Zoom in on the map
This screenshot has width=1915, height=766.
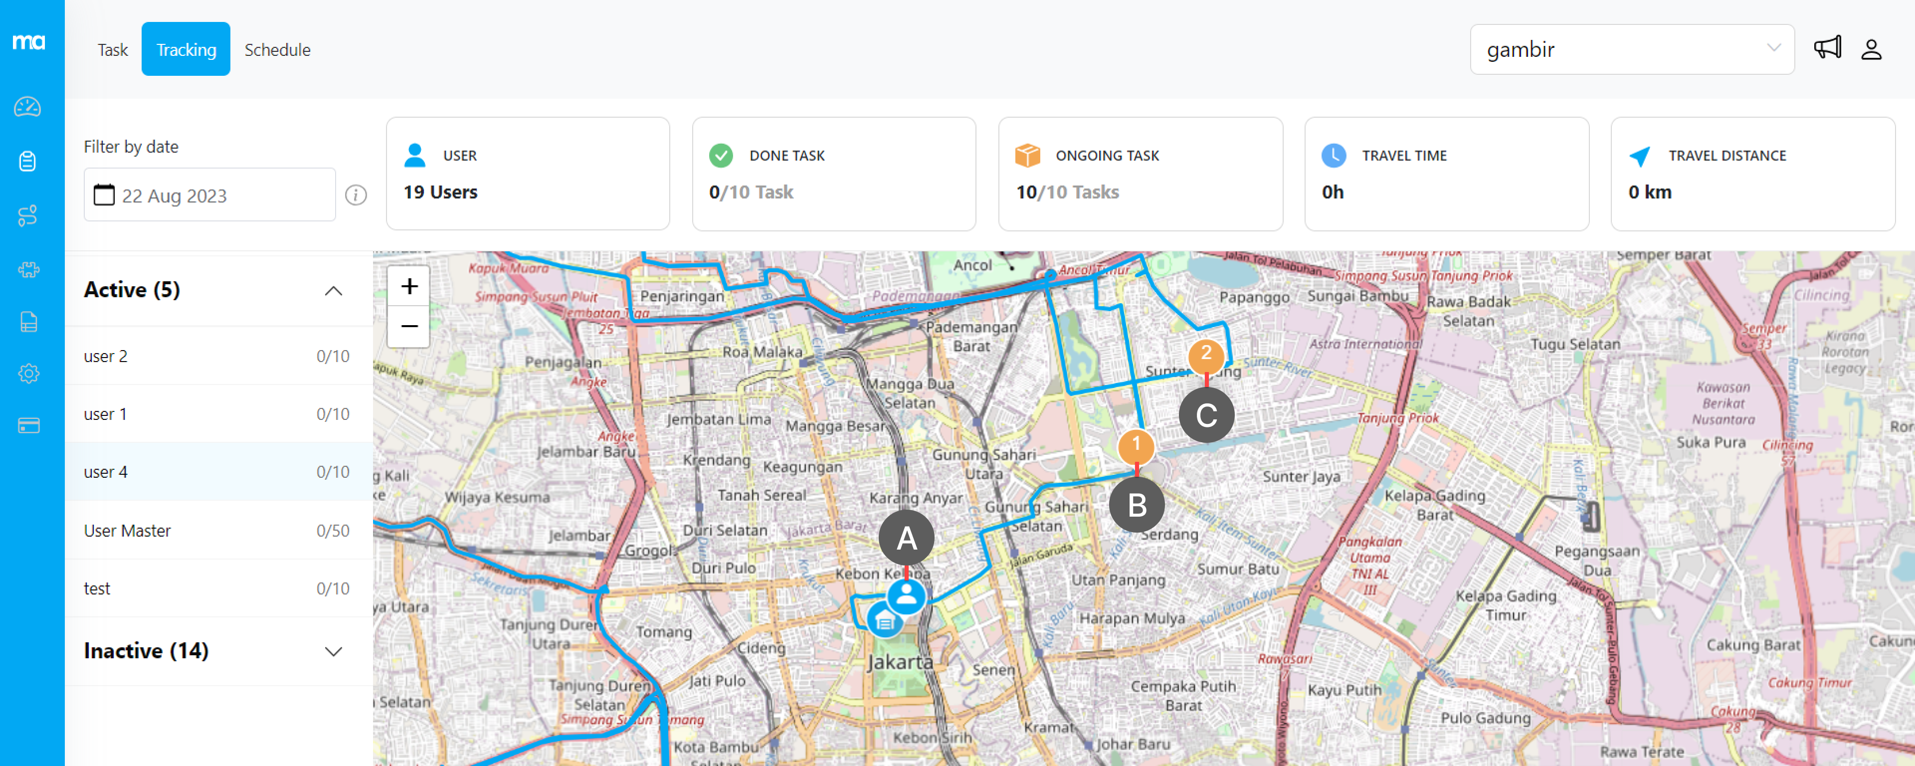point(409,286)
